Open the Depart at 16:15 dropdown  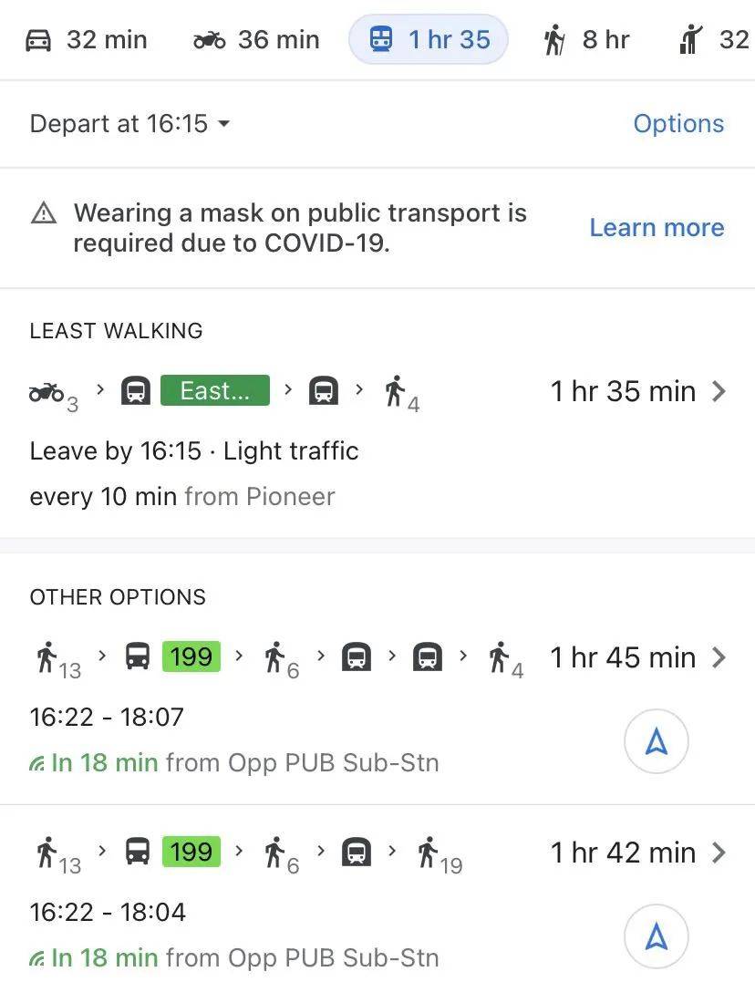(129, 123)
